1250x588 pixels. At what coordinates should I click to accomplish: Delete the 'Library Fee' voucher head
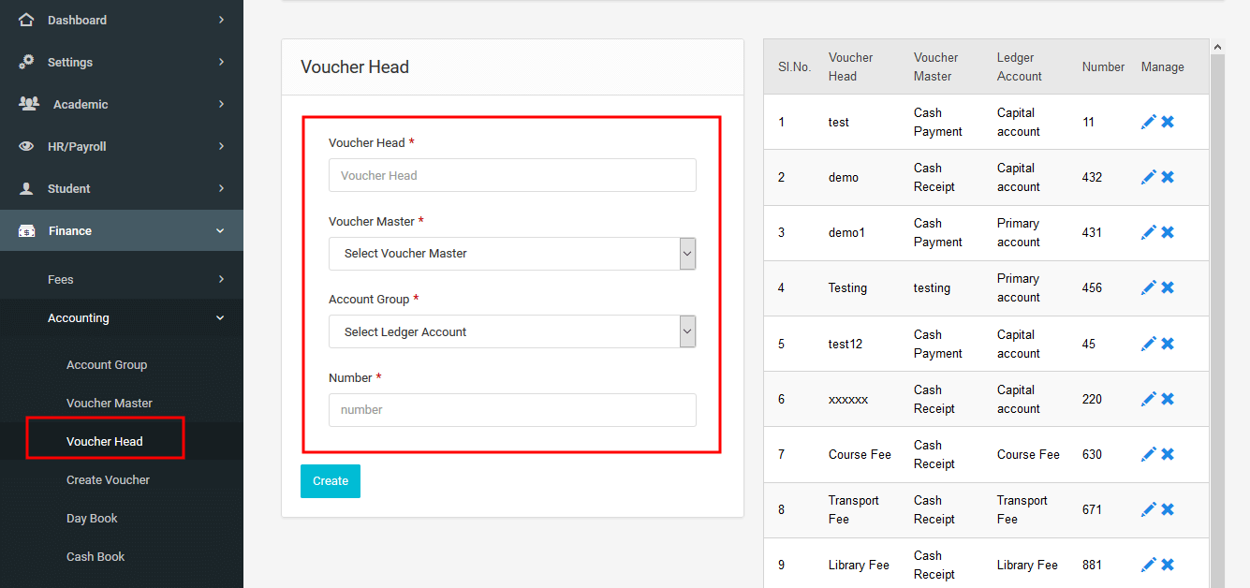click(1168, 565)
